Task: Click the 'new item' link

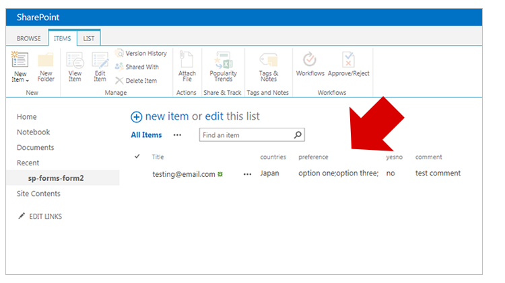Action: coord(167,116)
